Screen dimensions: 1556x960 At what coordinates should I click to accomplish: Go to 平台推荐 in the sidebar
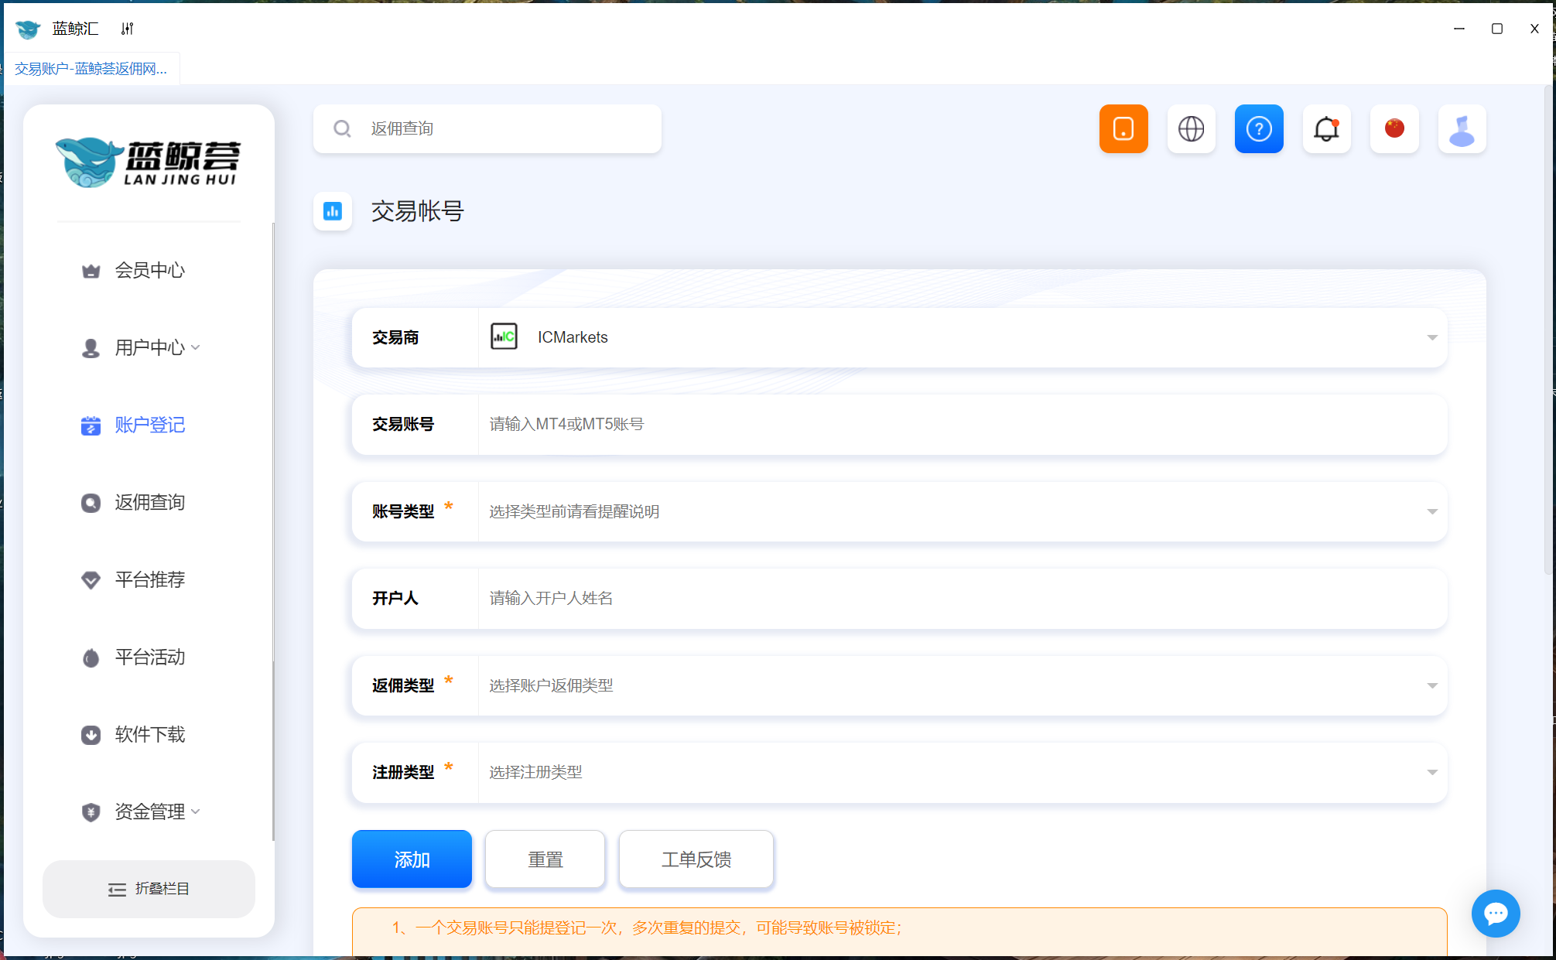pos(149,579)
